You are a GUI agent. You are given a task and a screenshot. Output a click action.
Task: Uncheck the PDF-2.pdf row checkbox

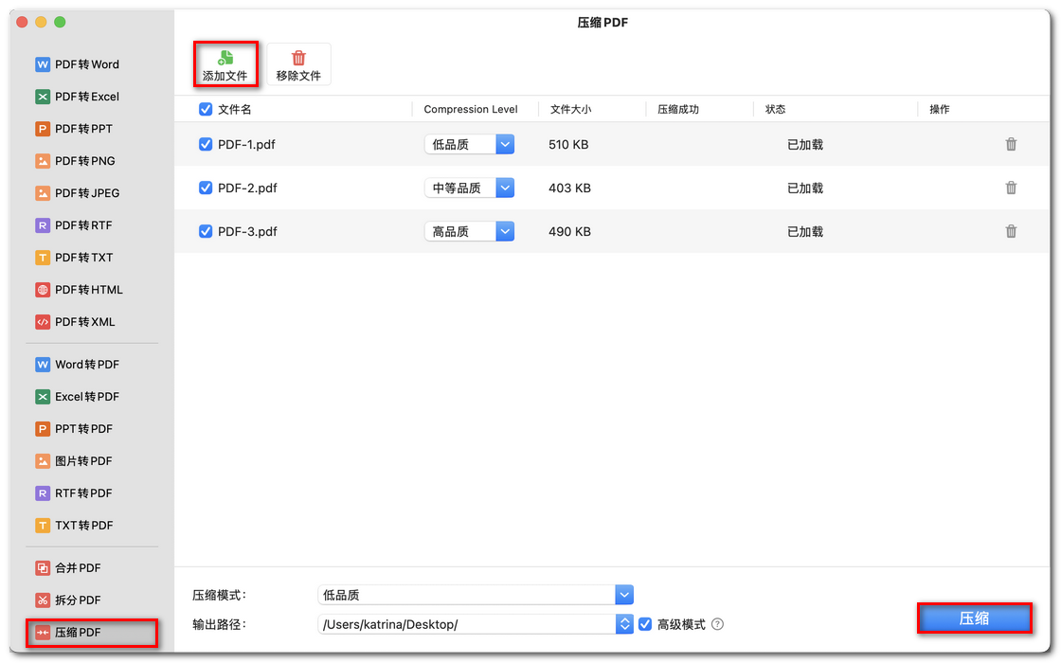tap(206, 188)
